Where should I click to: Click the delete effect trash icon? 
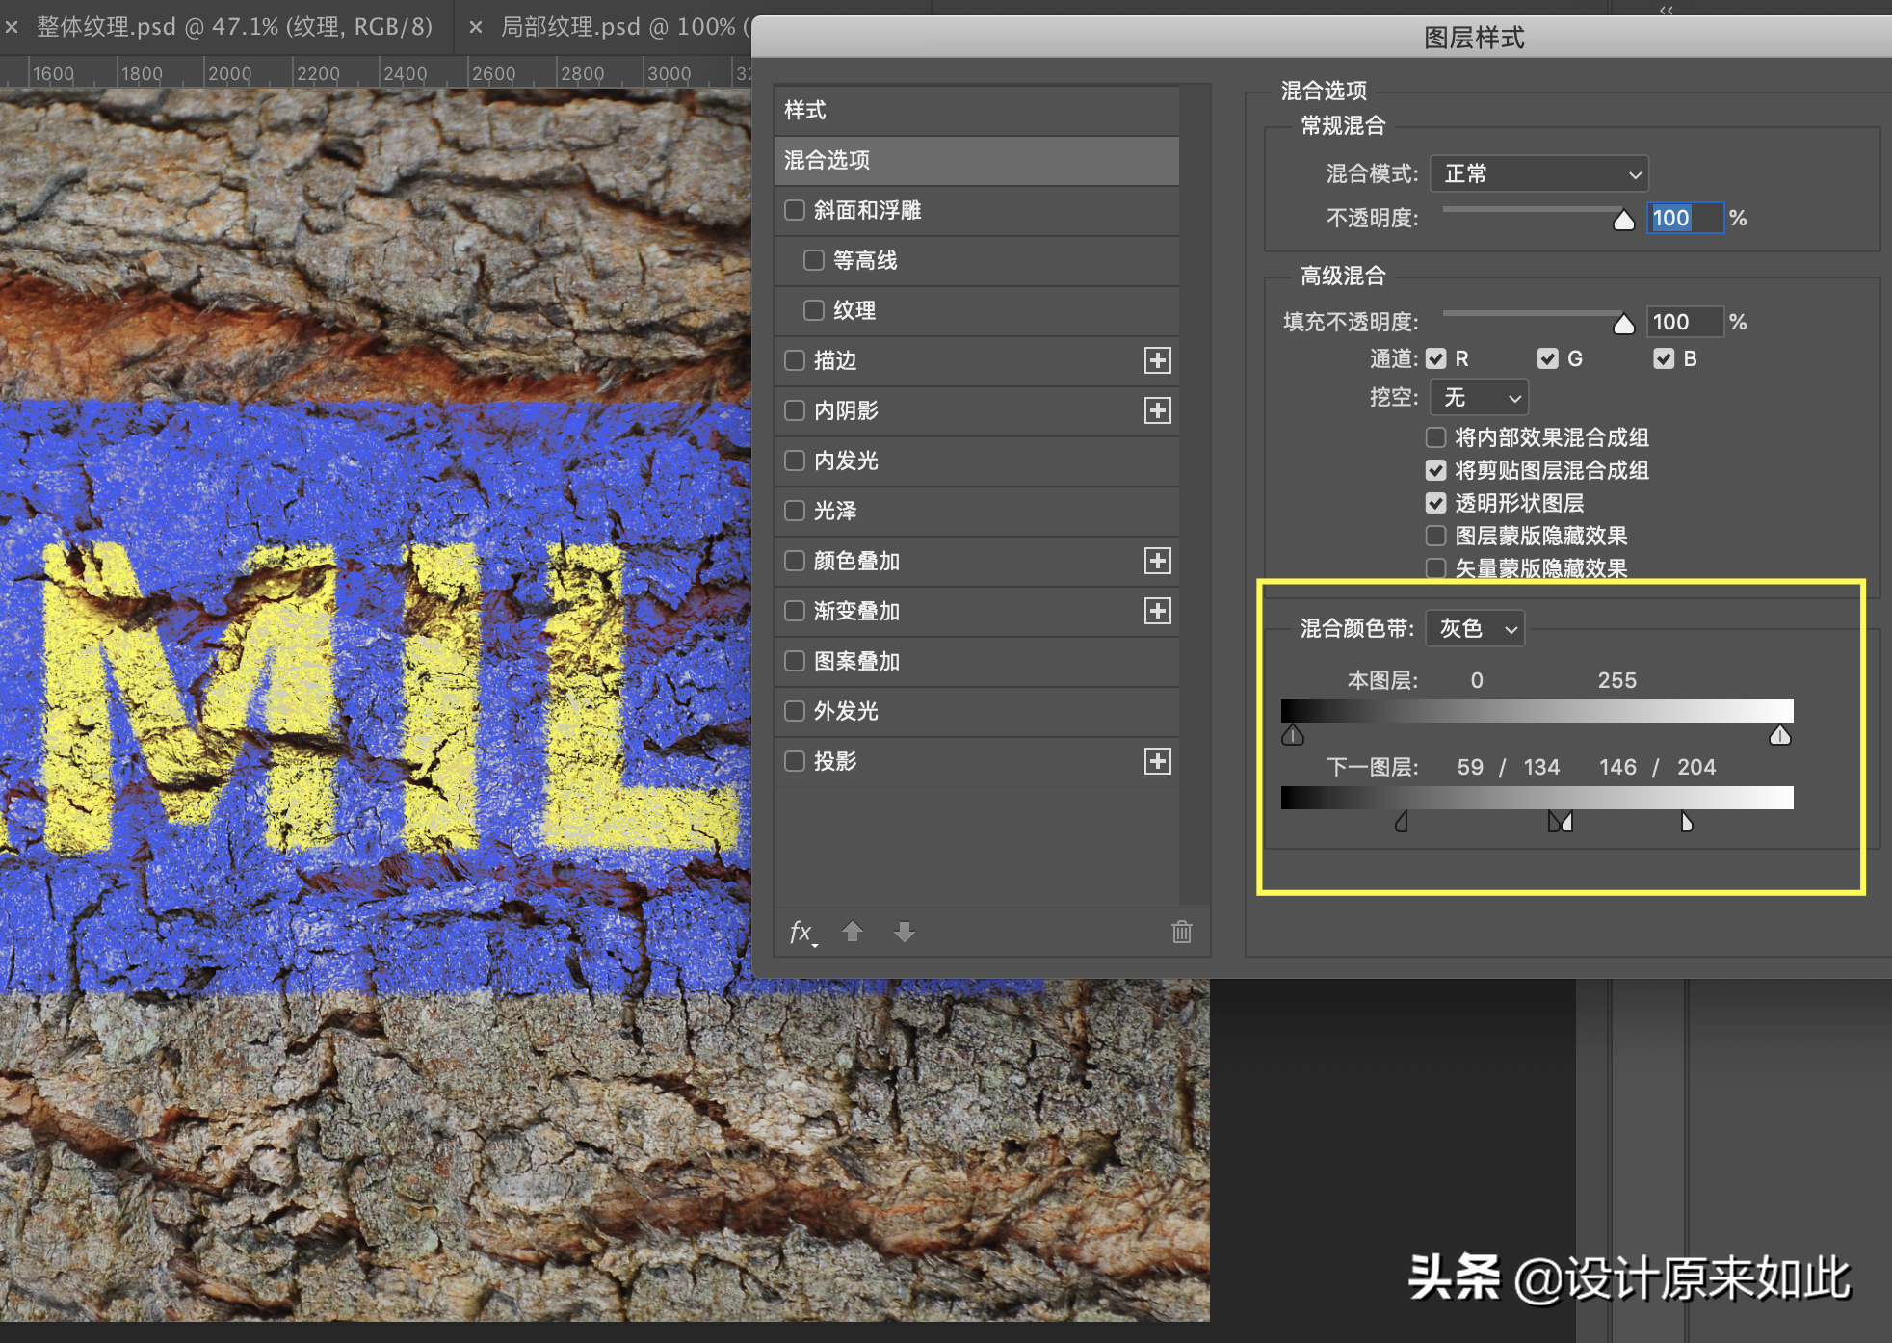[1182, 932]
